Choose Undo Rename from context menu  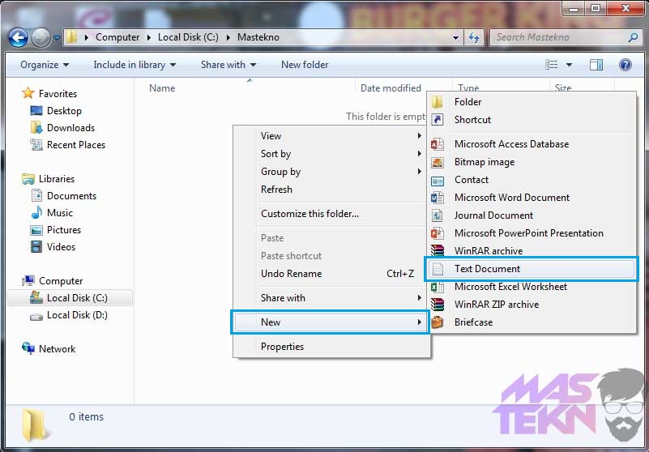point(331,274)
